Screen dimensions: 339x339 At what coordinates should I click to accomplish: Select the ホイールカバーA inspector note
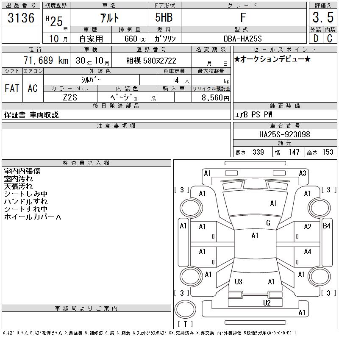click(x=33, y=217)
